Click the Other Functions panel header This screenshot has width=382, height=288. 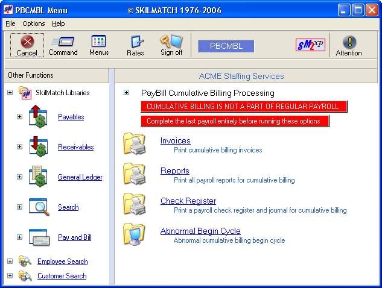56,75
